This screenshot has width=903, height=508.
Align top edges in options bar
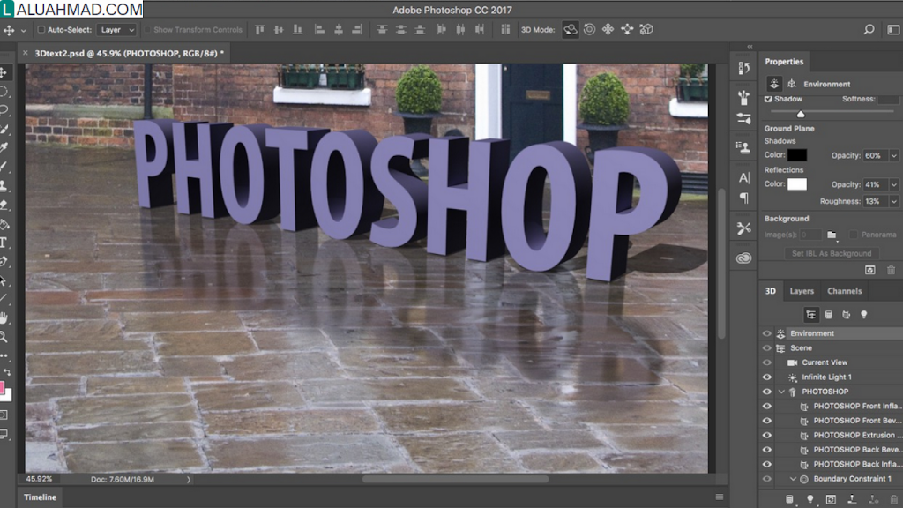pyautogui.click(x=260, y=29)
